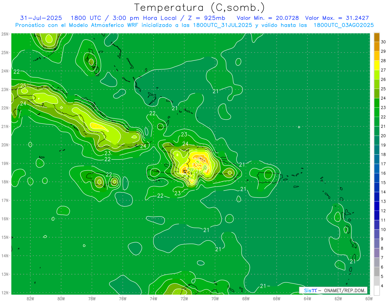Click the 'Valor Min. = 20.0728' readout

[x=269, y=18]
